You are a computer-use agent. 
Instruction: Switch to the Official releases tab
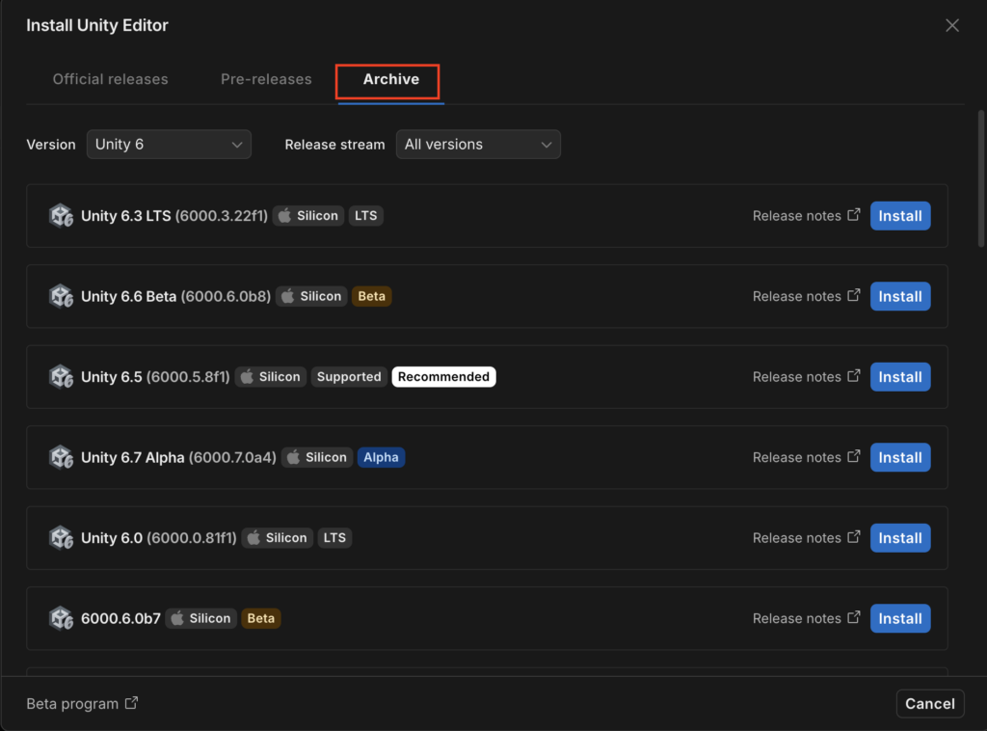point(110,79)
